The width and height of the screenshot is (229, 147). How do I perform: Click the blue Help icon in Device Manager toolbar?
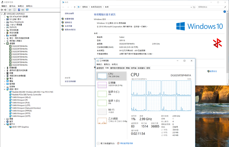click(19, 10)
